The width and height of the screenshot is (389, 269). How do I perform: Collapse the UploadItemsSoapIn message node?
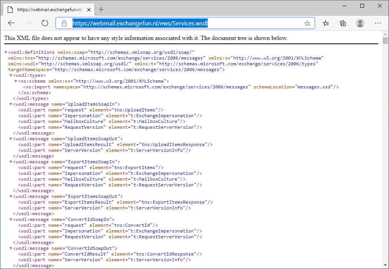pyautogui.click(x=11, y=104)
